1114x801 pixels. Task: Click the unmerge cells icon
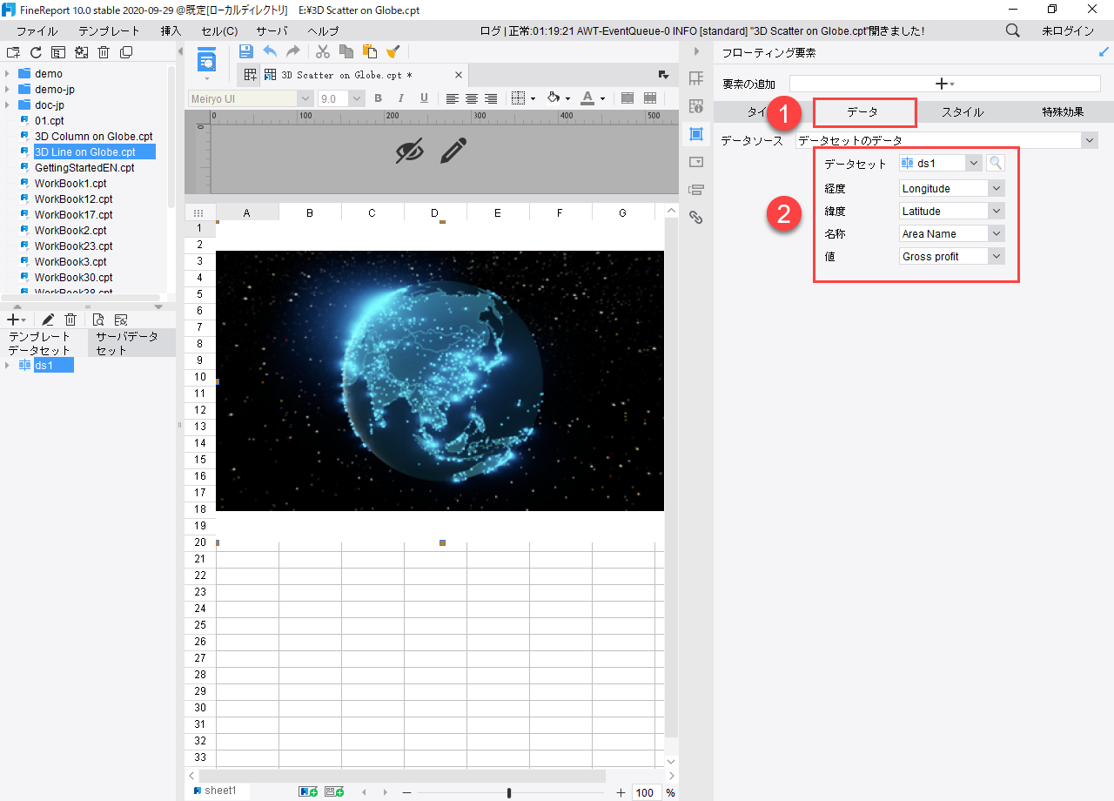pyautogui.click(x=650, y=98)
